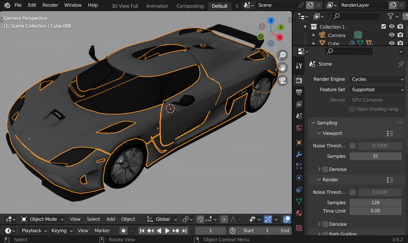Screen dimensions: 408x243
Task: Open the Physics properties tab
Action: click(x=299, y=178)
